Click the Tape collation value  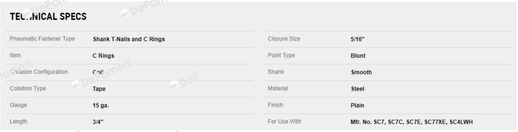(x=99, y=89)
